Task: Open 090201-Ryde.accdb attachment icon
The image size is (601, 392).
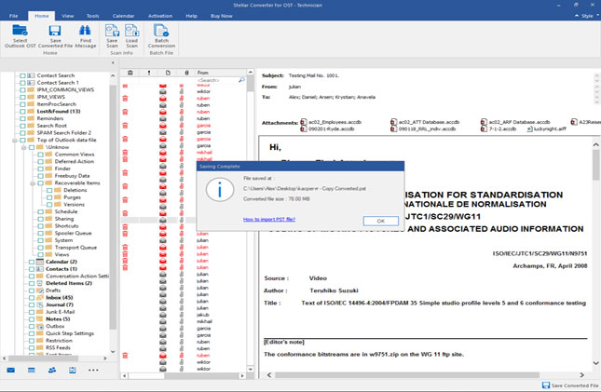Action: pos(304,129)
